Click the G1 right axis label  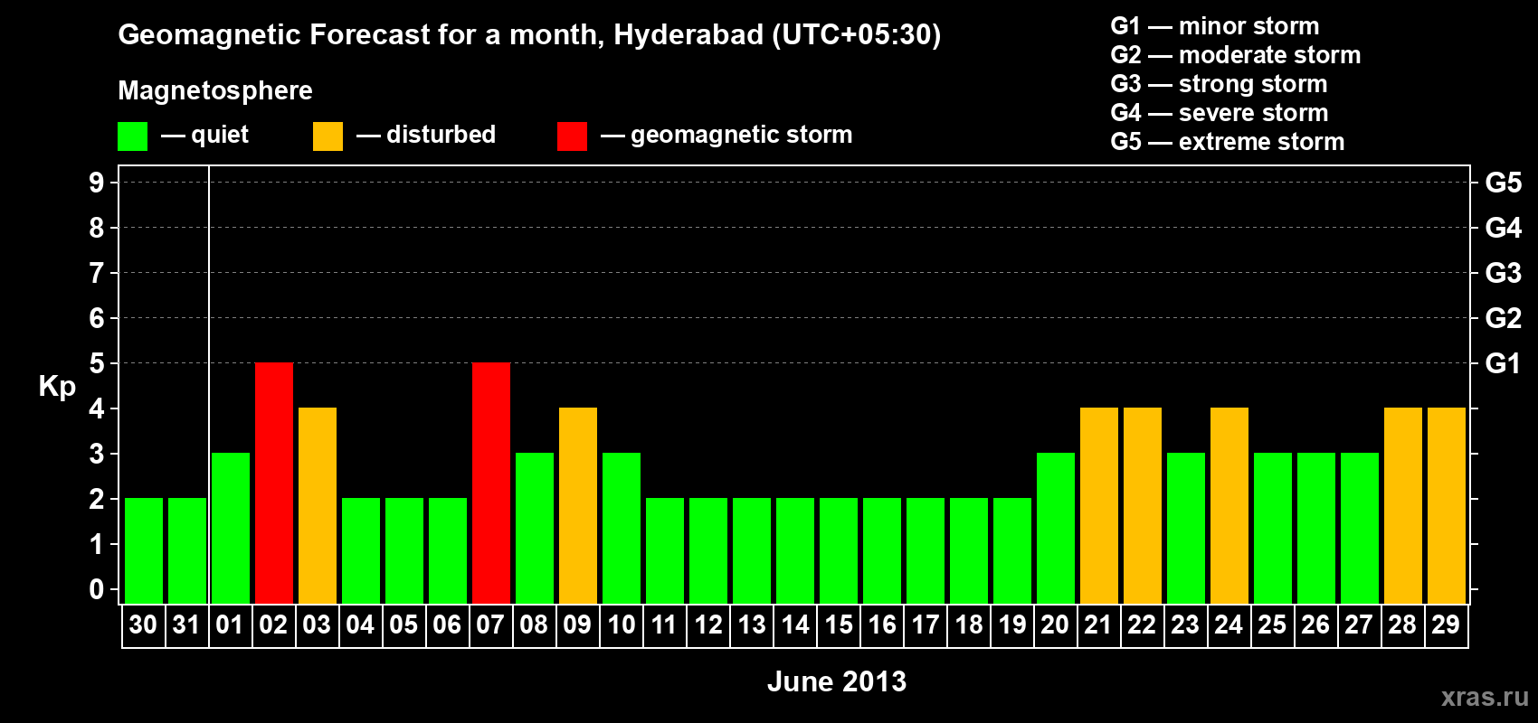1504,363
